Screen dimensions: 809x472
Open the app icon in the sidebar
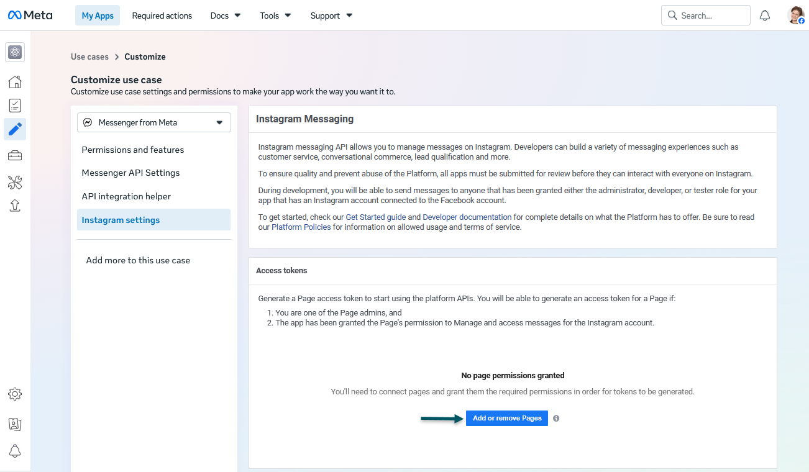pos(15,53)
